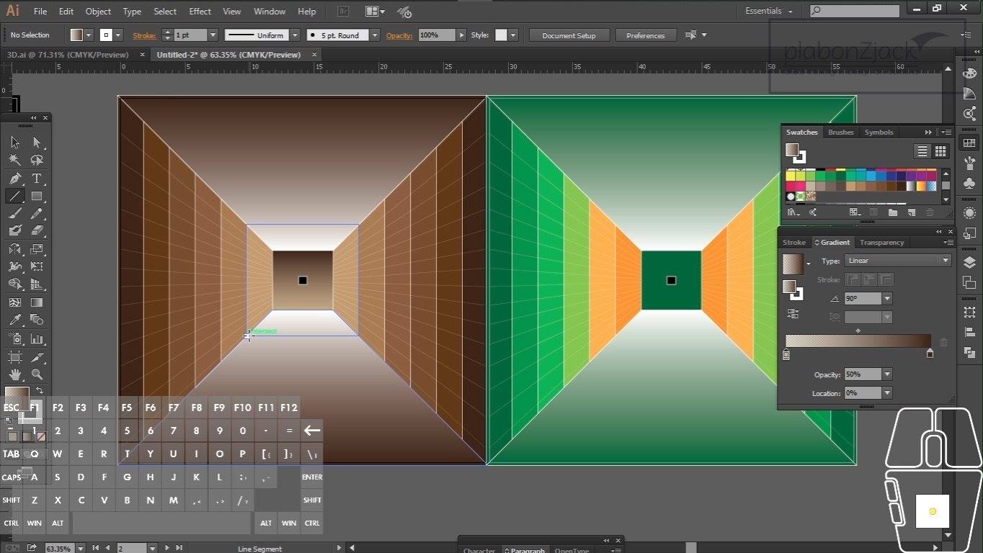Select the Eraser tool
The height and width of the screenshot is (553, 983).
coord(37,231)
